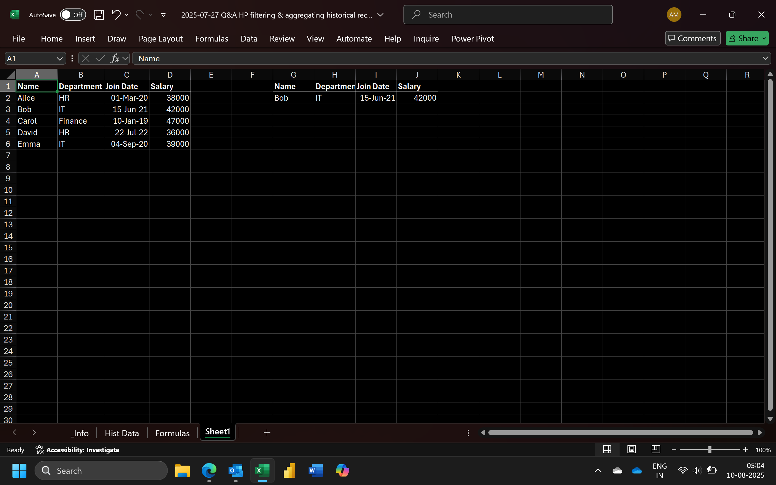This screenshot has height=485, width=776.
Task: Click the title bar Search box
Action: pyautogui.click(x=508, y=15)
